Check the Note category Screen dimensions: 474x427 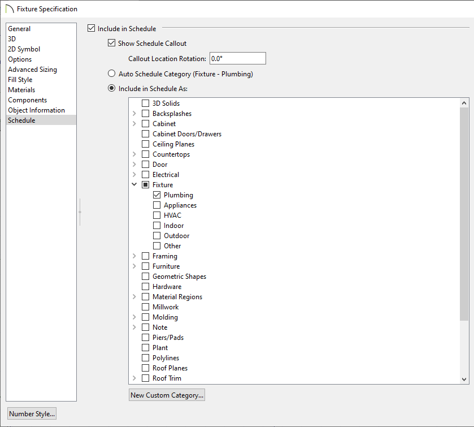[x=145, y=327]
